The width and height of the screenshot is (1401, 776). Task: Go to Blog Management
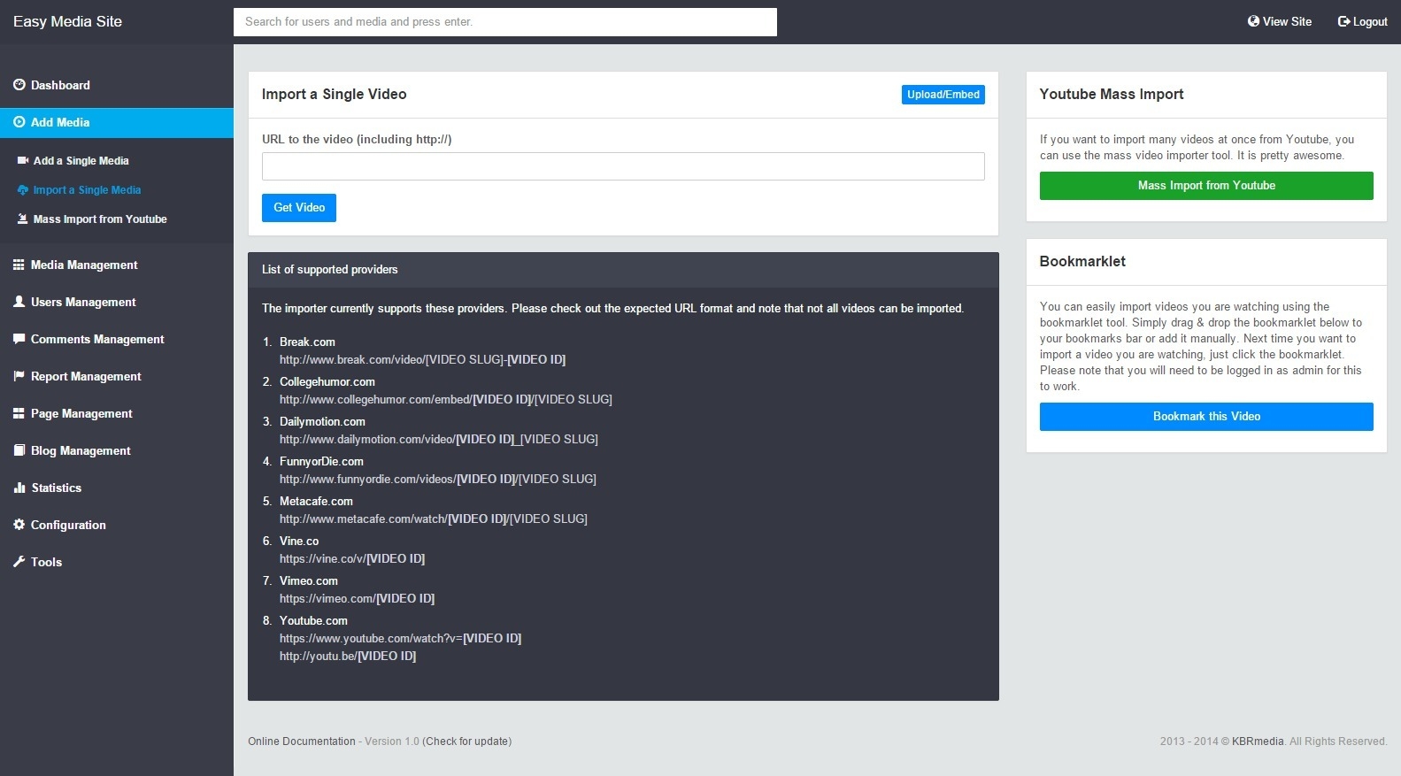[117, 450]
